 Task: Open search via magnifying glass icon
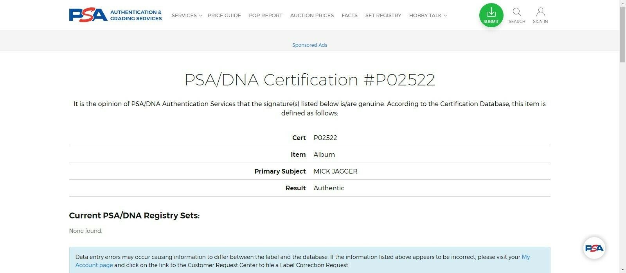tap(517, 12)
